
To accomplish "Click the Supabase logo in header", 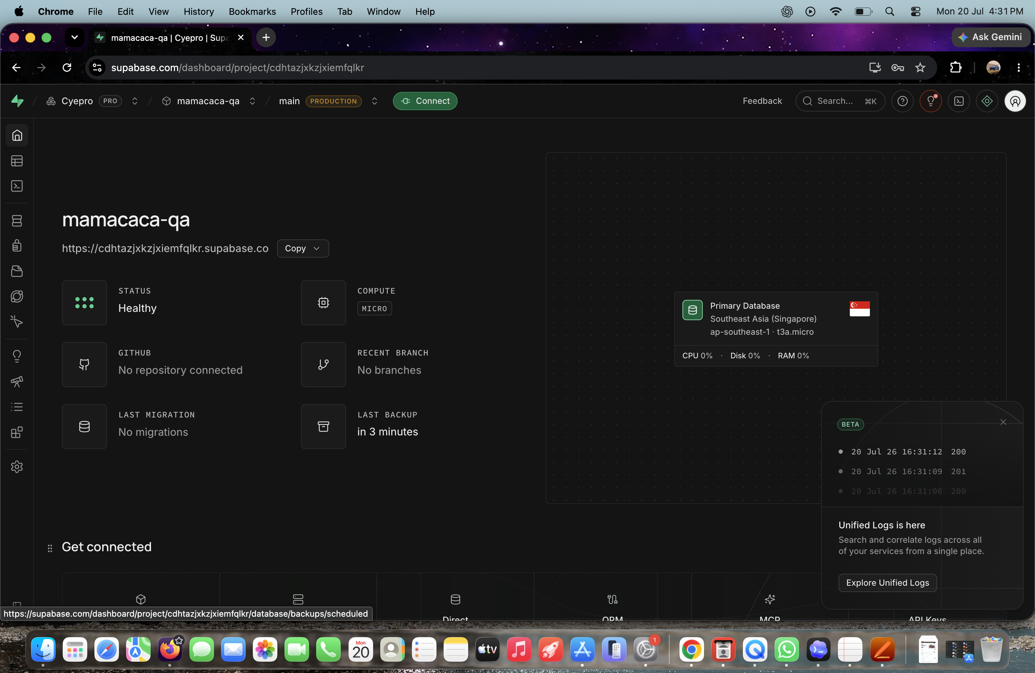I will click(x=17, y=101).
